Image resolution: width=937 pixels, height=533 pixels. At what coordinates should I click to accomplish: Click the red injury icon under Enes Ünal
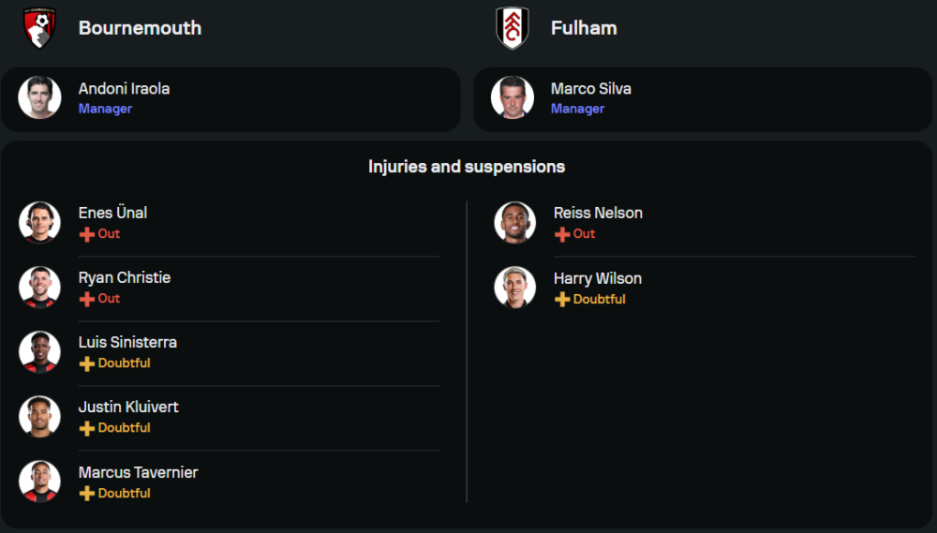click(87, 234)
